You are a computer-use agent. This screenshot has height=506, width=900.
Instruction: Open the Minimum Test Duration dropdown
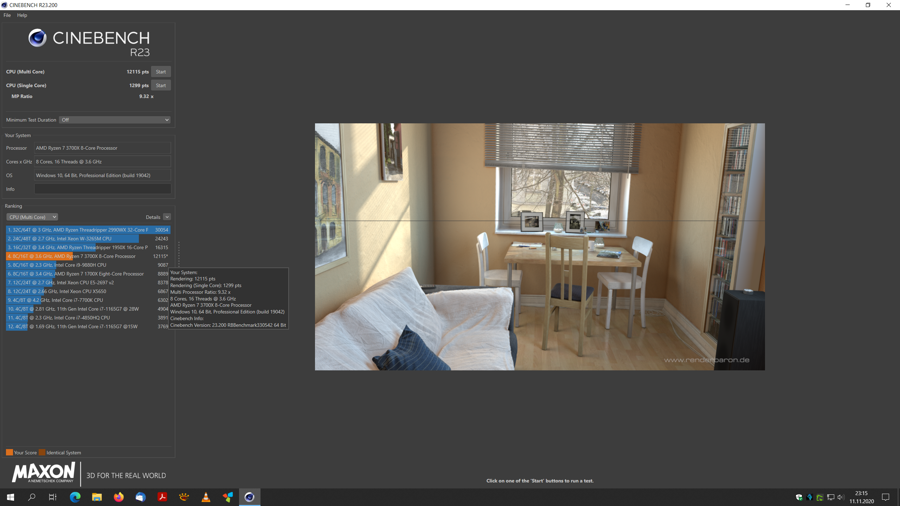click(x=115, y=120)
